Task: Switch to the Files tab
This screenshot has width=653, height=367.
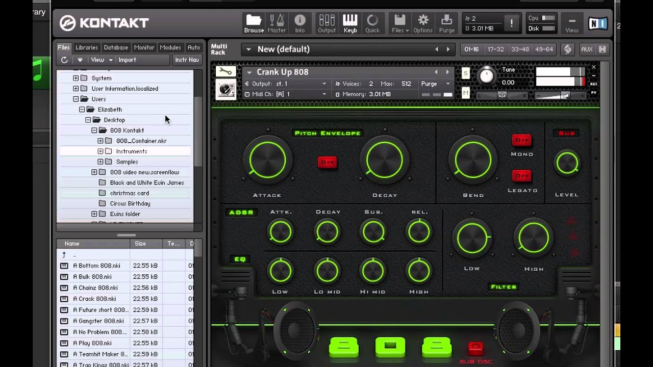Action: click(x=64, y=47)
